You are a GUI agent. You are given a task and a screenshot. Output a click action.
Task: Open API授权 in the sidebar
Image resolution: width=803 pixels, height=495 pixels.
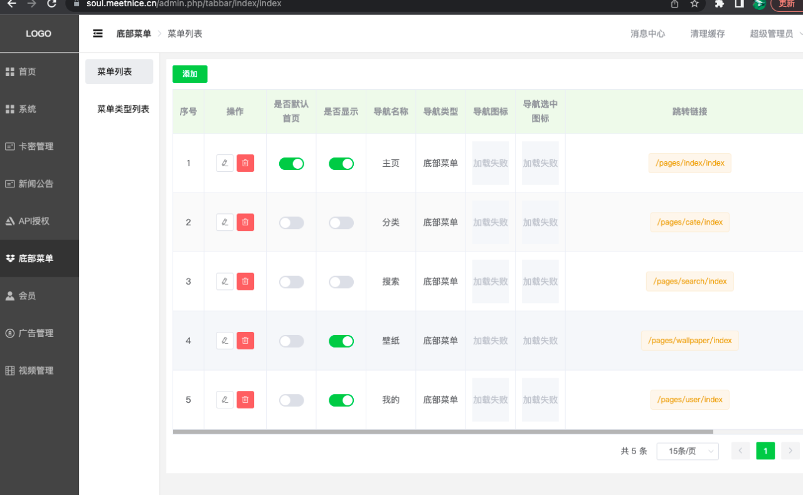tap(40, 221)
